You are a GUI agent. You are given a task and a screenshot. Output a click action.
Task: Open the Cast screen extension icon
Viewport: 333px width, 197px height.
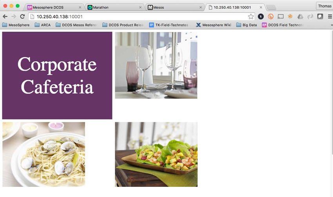281,16
